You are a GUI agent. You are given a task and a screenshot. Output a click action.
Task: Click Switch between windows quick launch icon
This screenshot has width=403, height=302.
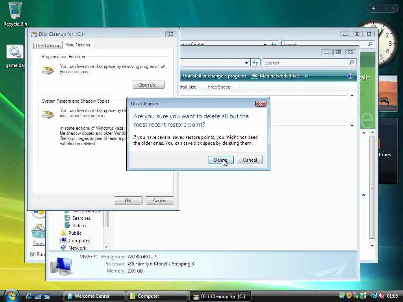pyautogui.click(x=47, y=296)
